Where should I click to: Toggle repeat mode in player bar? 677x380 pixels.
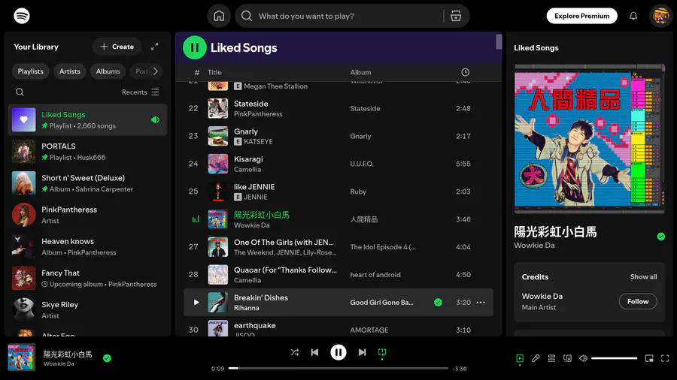point(382,352)
